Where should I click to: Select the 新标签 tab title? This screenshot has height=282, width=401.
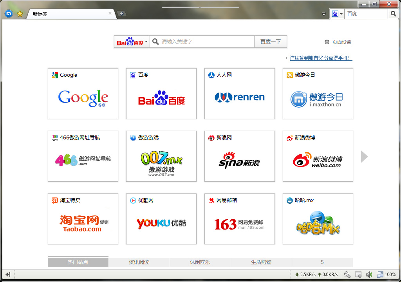click(40, 14)
